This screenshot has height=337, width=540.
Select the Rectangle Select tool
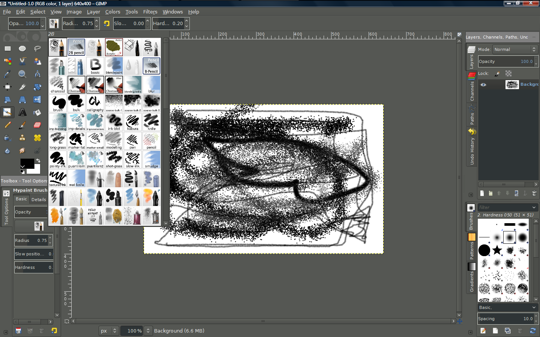click(x=7, y=48)
